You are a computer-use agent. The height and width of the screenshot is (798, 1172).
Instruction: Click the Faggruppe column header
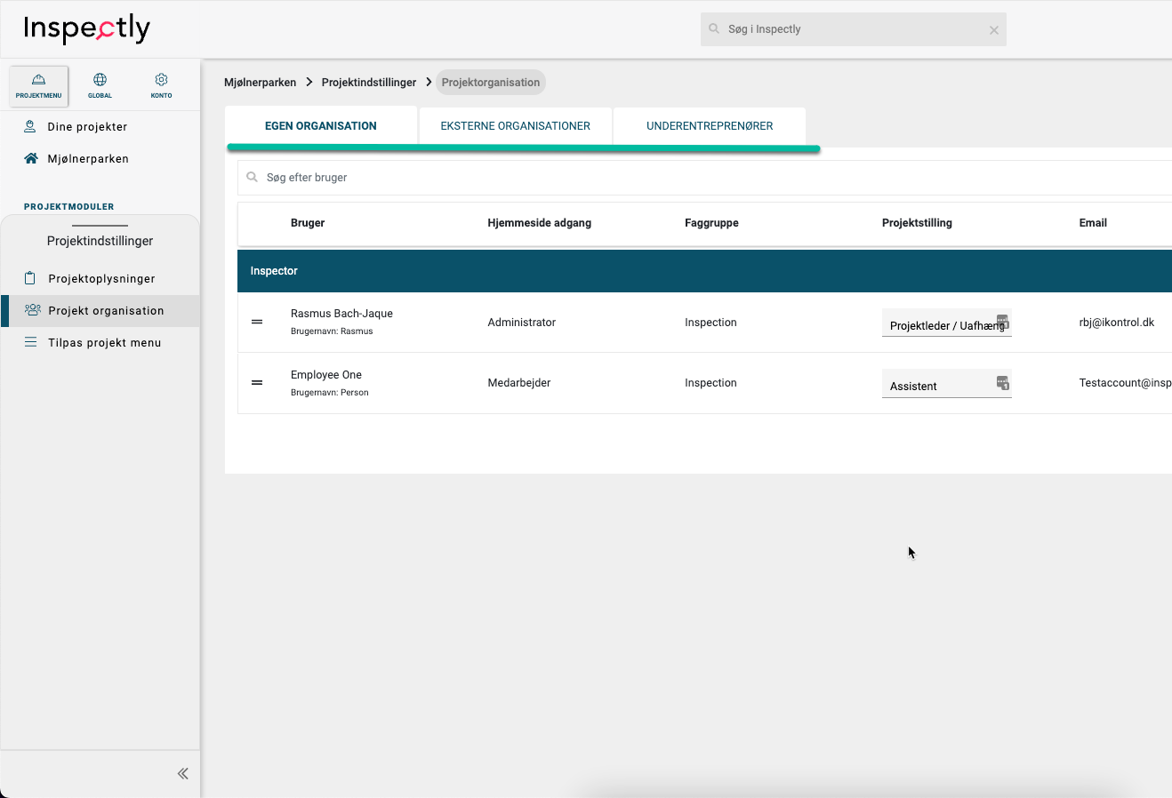pos(711,223)
